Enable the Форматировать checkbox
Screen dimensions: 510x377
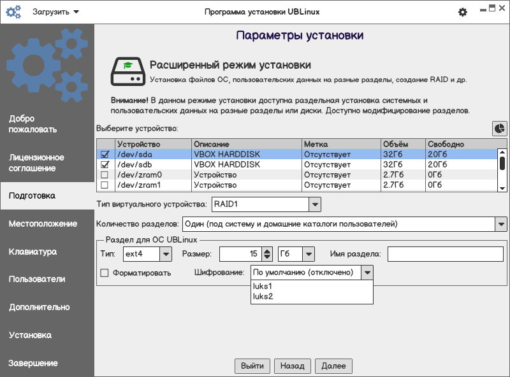(105, 273)
